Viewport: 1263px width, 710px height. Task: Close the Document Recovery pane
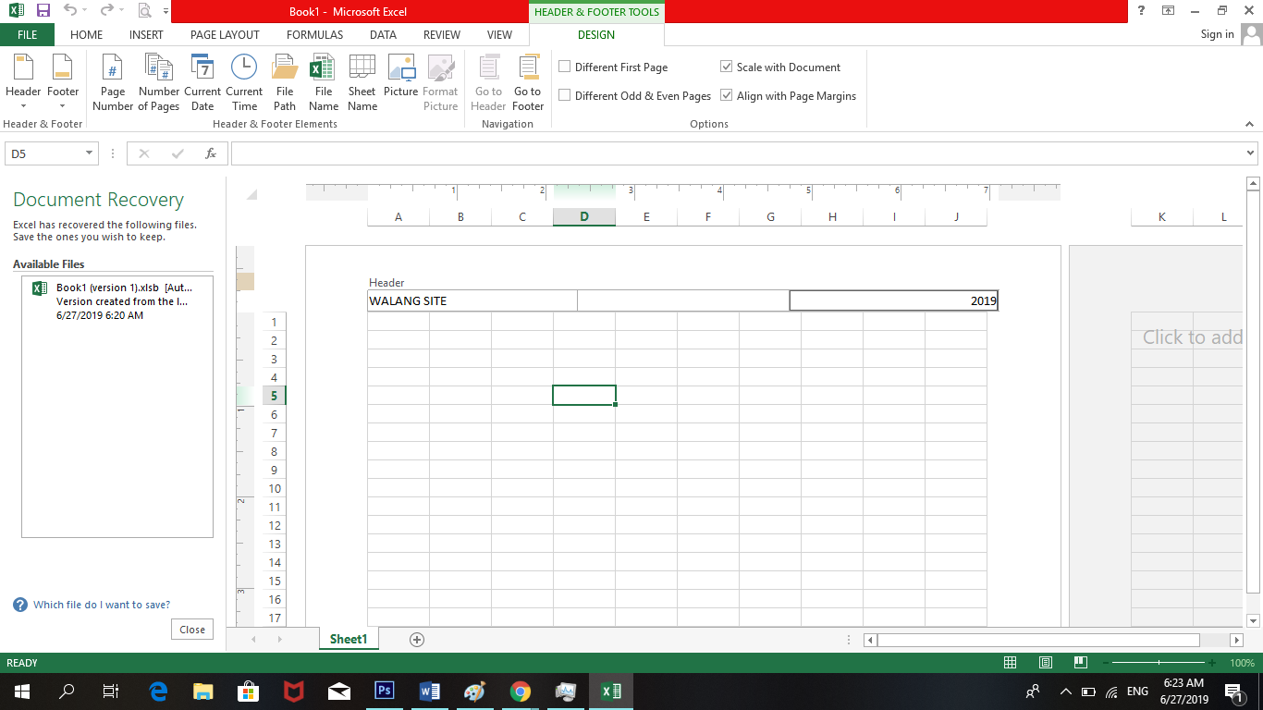191,629
